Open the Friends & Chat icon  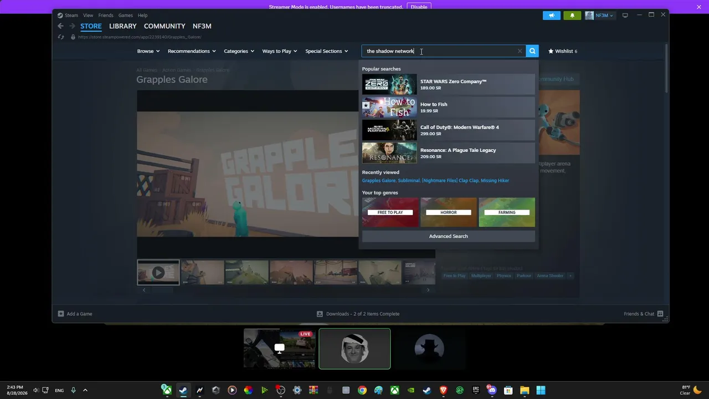660,314
